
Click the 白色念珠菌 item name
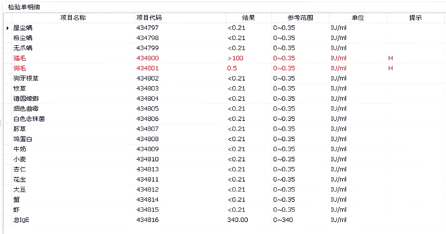tap(29, 119)
